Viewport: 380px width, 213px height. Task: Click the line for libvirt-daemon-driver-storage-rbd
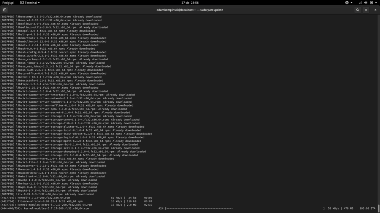point(69,144)
